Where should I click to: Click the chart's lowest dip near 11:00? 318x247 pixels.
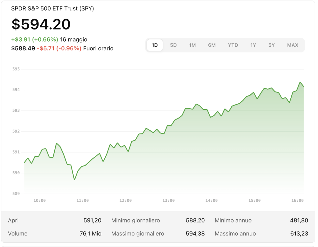pos(75,180)
